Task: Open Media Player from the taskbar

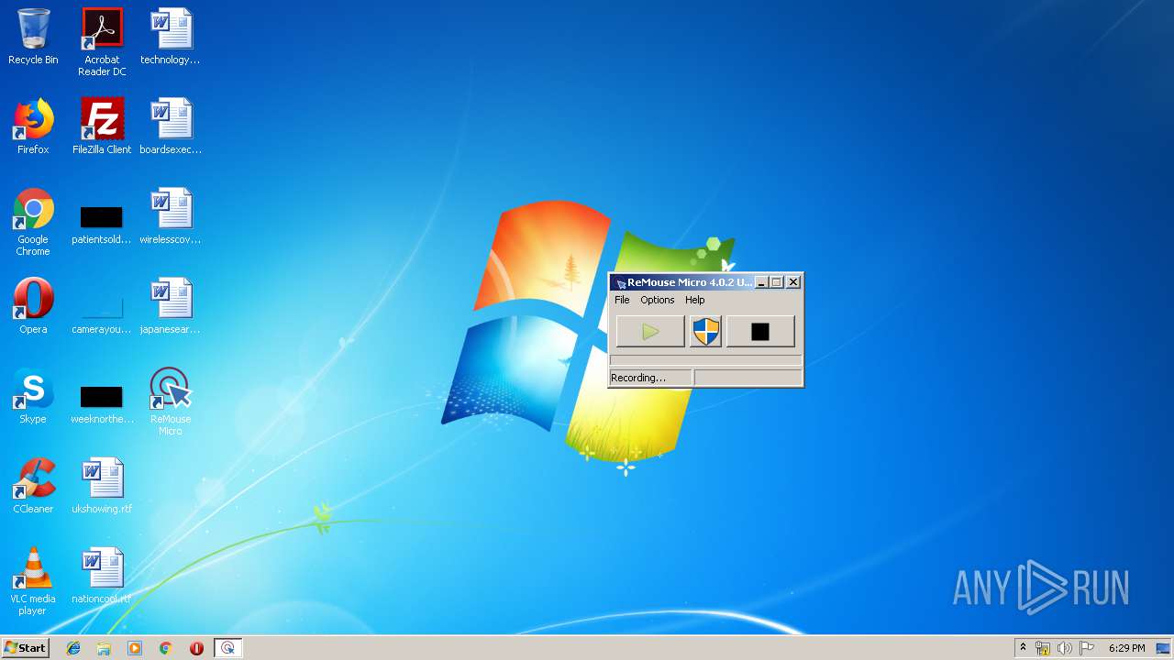Action: (x=135, y=648)
